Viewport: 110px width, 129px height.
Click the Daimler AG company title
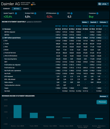coord(10,4)
